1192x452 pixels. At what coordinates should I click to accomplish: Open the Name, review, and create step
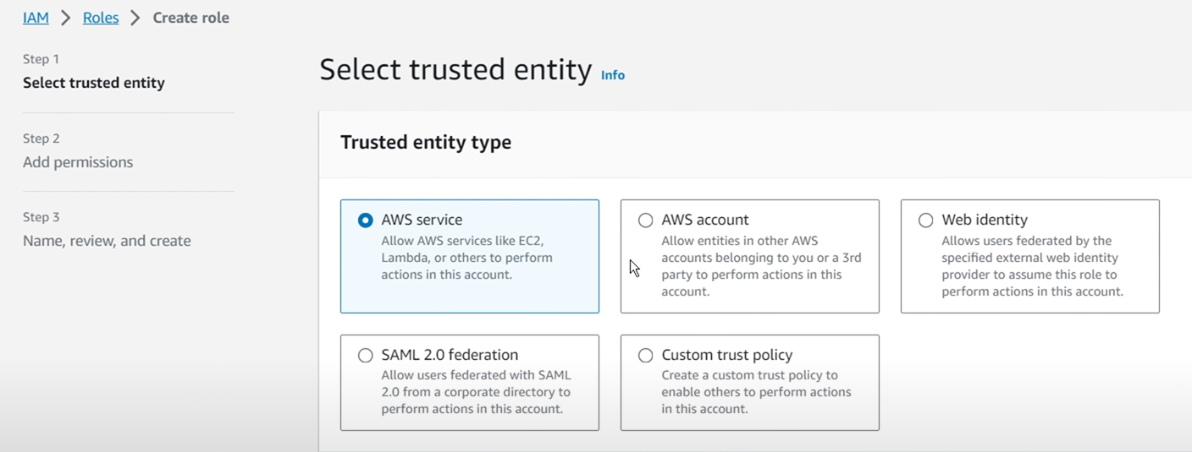click(107, 241)
